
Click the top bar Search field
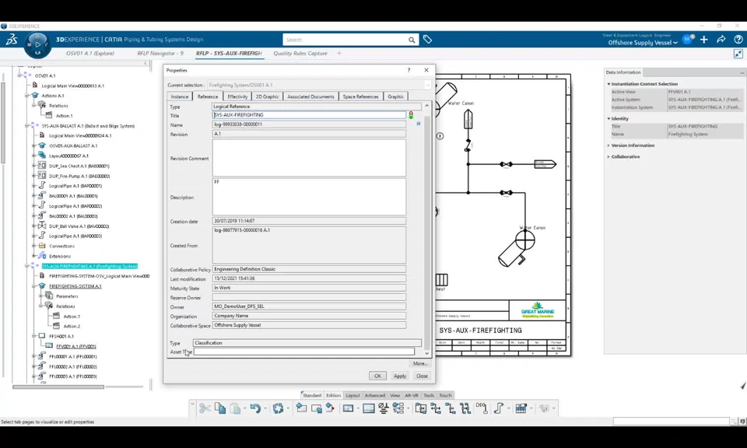(x=345, y=40)
